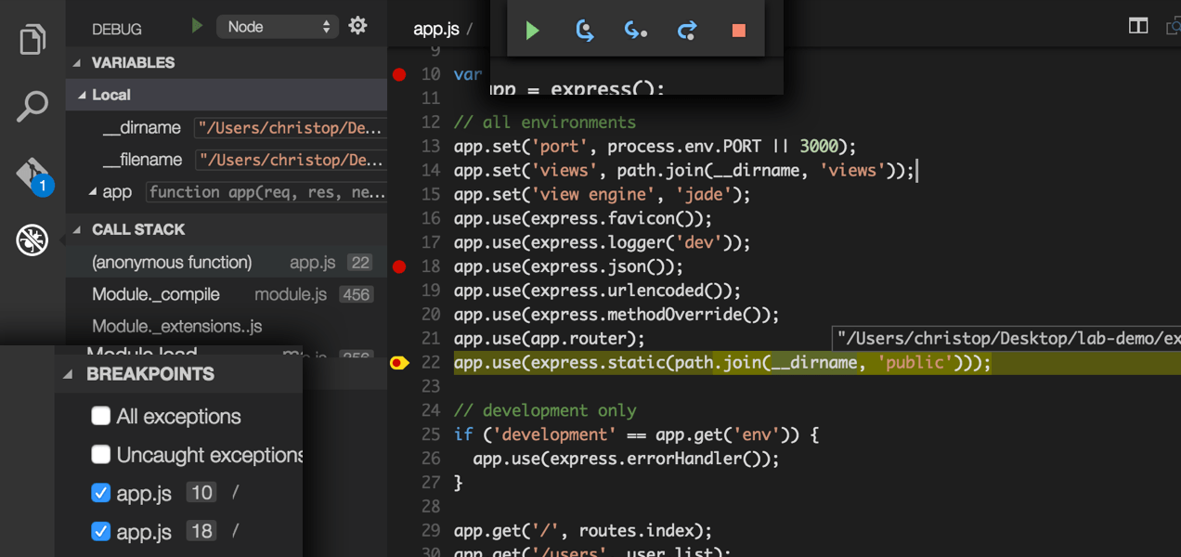Click the Step Into debug icon
Viewport: 1181px width, 557px height.
636,31
